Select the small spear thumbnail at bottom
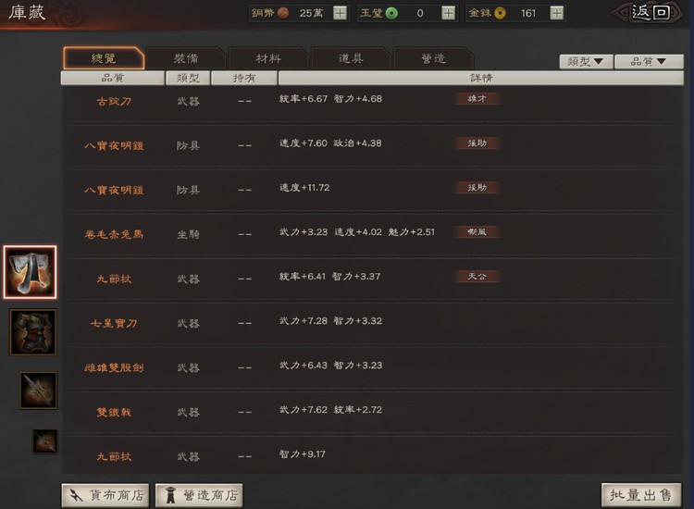This screenshot has width=694, height=509. pos(45,441)
